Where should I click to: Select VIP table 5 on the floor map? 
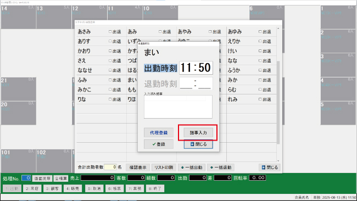point(338,113)
